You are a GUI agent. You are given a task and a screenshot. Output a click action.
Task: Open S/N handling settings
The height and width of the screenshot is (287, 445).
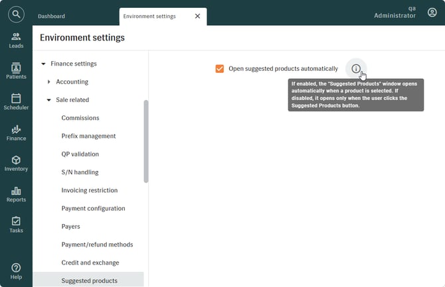pyautogui.click(x=80, y=172)
